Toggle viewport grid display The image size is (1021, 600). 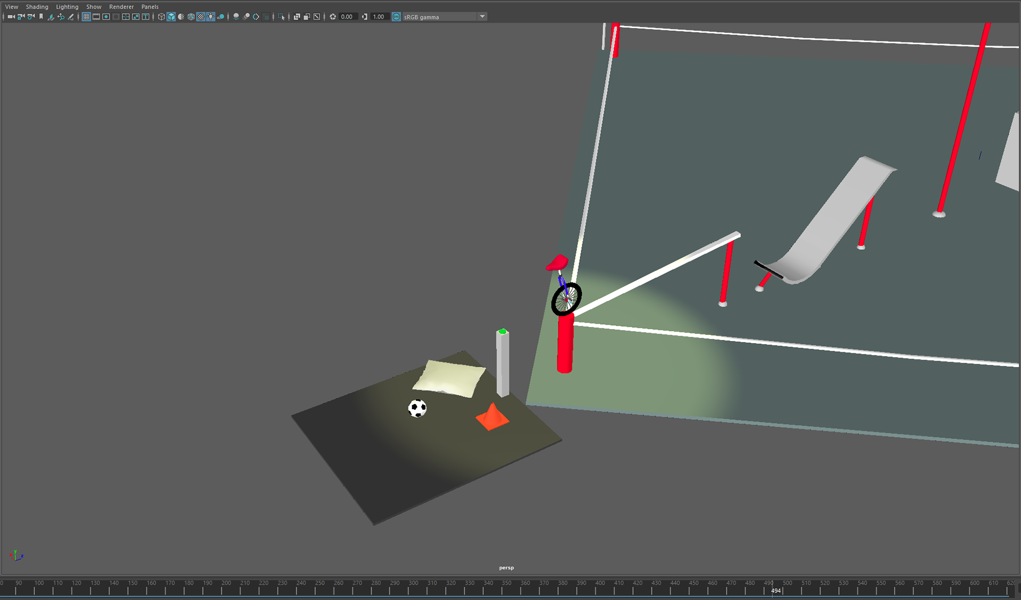pos(86,17)
